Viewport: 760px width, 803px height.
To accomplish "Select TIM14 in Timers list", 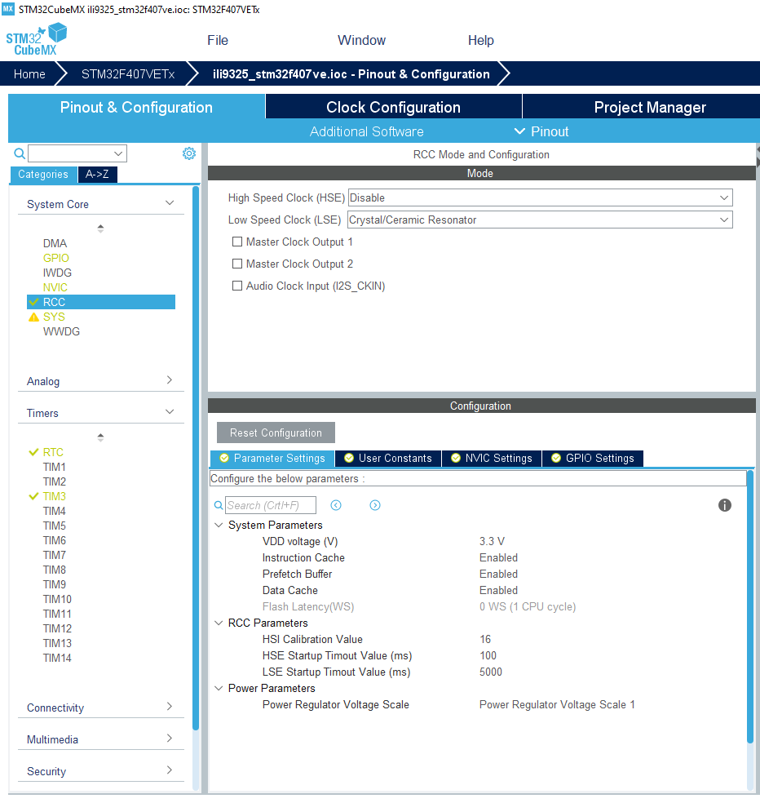I will coord(57,658).
